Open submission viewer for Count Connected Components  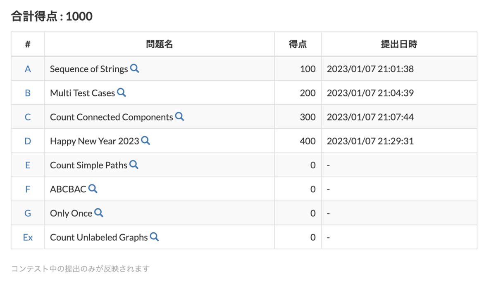(x=179, y=117)
